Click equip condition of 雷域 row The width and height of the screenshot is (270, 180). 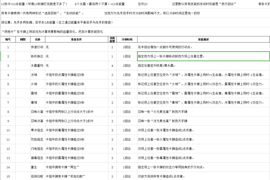[x=76, y=93]
